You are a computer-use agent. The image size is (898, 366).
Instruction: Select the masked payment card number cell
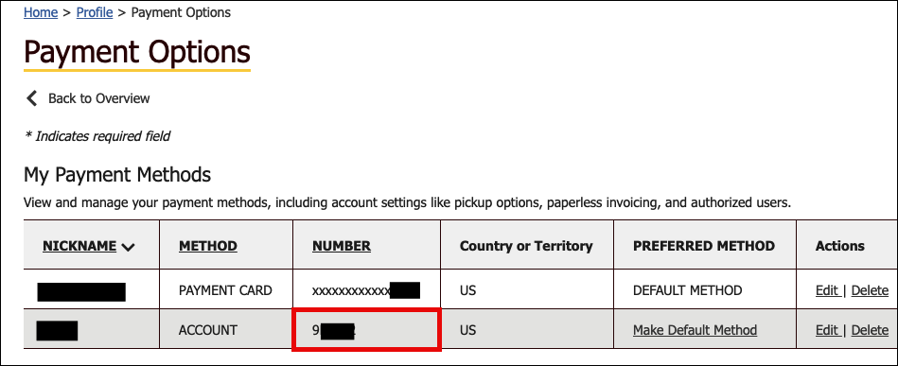pos(366,289)
